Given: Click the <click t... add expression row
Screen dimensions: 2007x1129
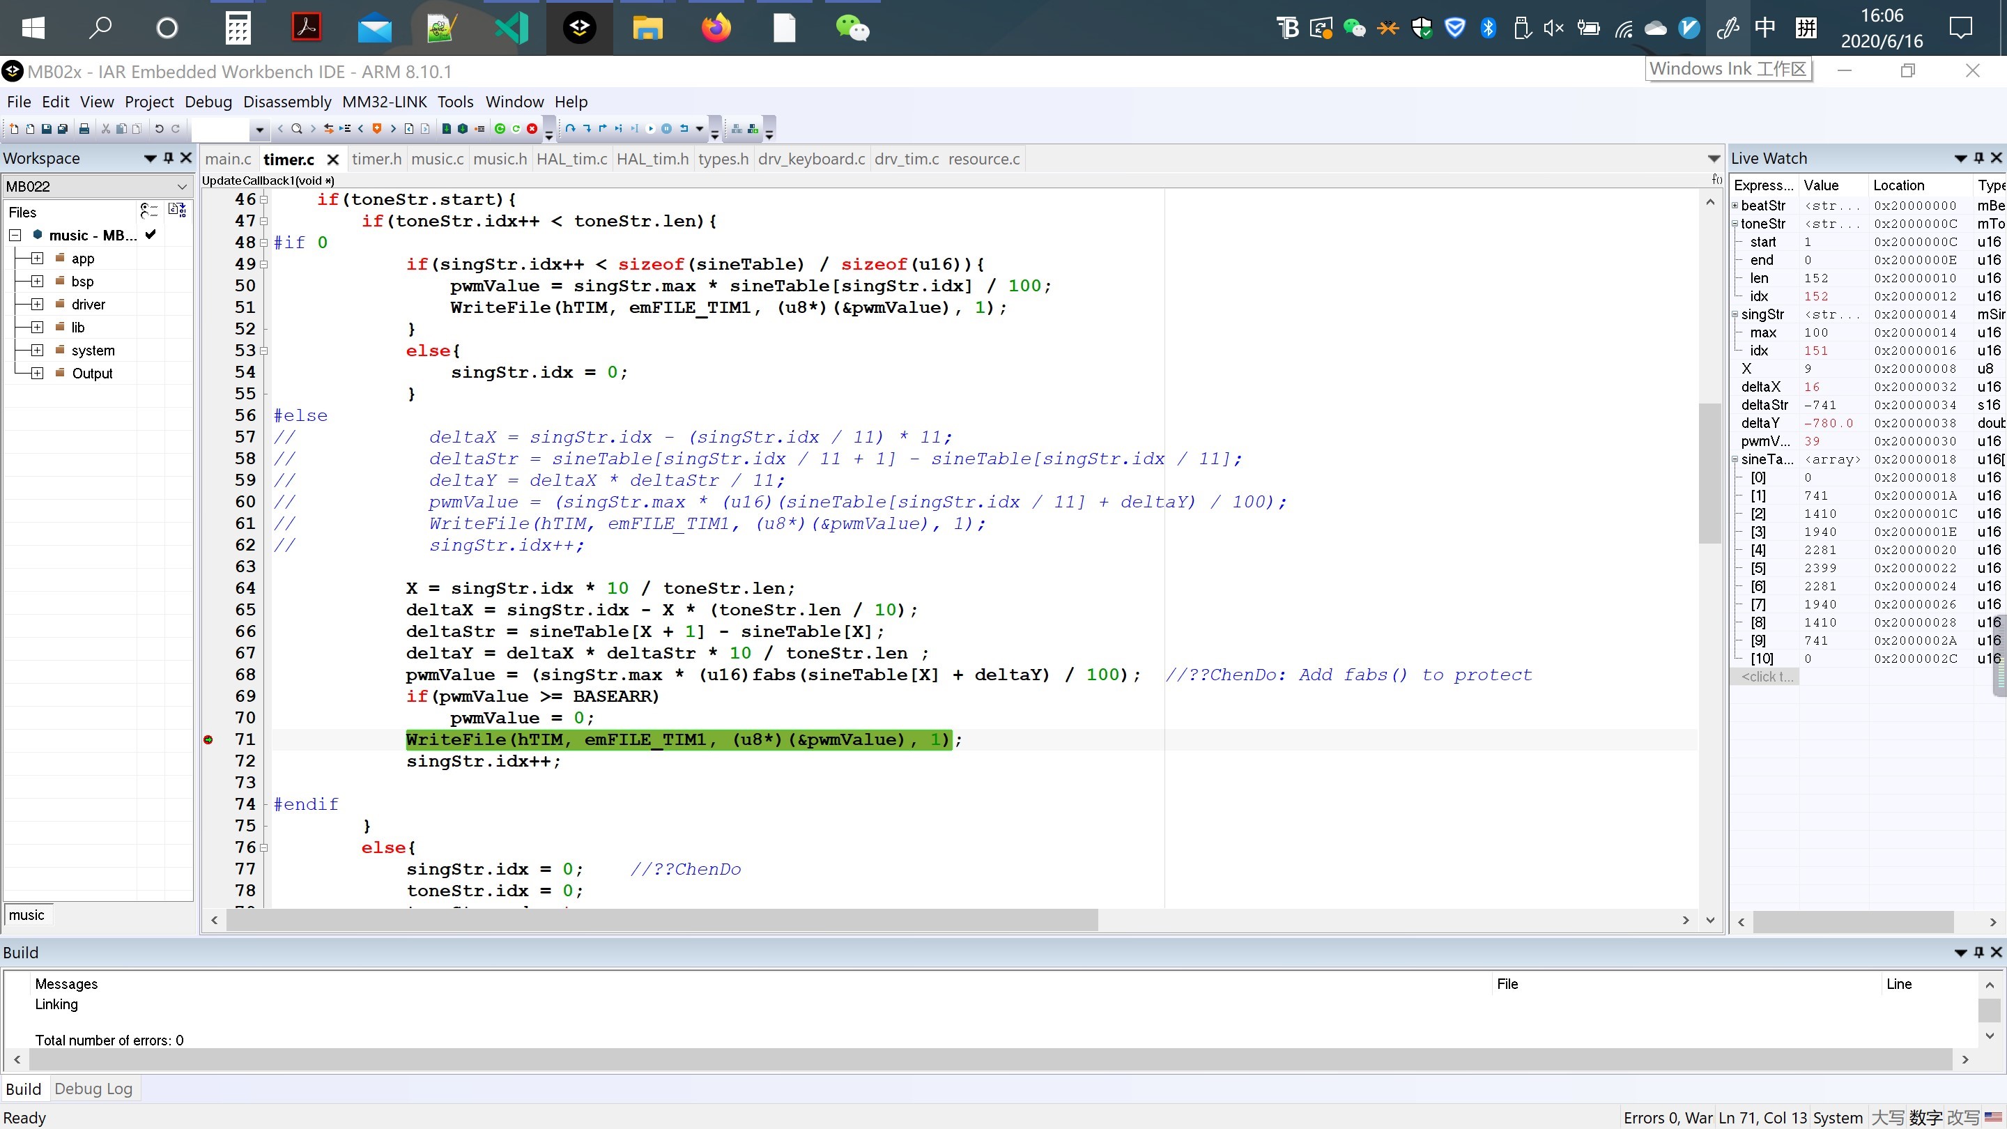Looking at the screenshot, I should [x=1767, y=676].
